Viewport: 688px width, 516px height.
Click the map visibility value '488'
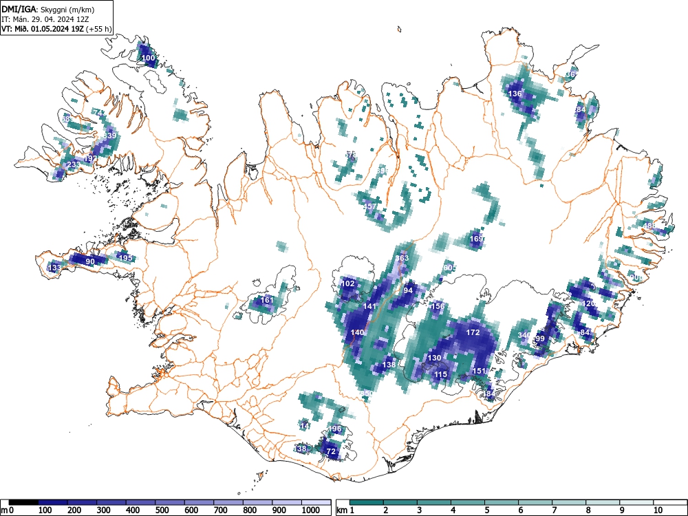point(649,226)
